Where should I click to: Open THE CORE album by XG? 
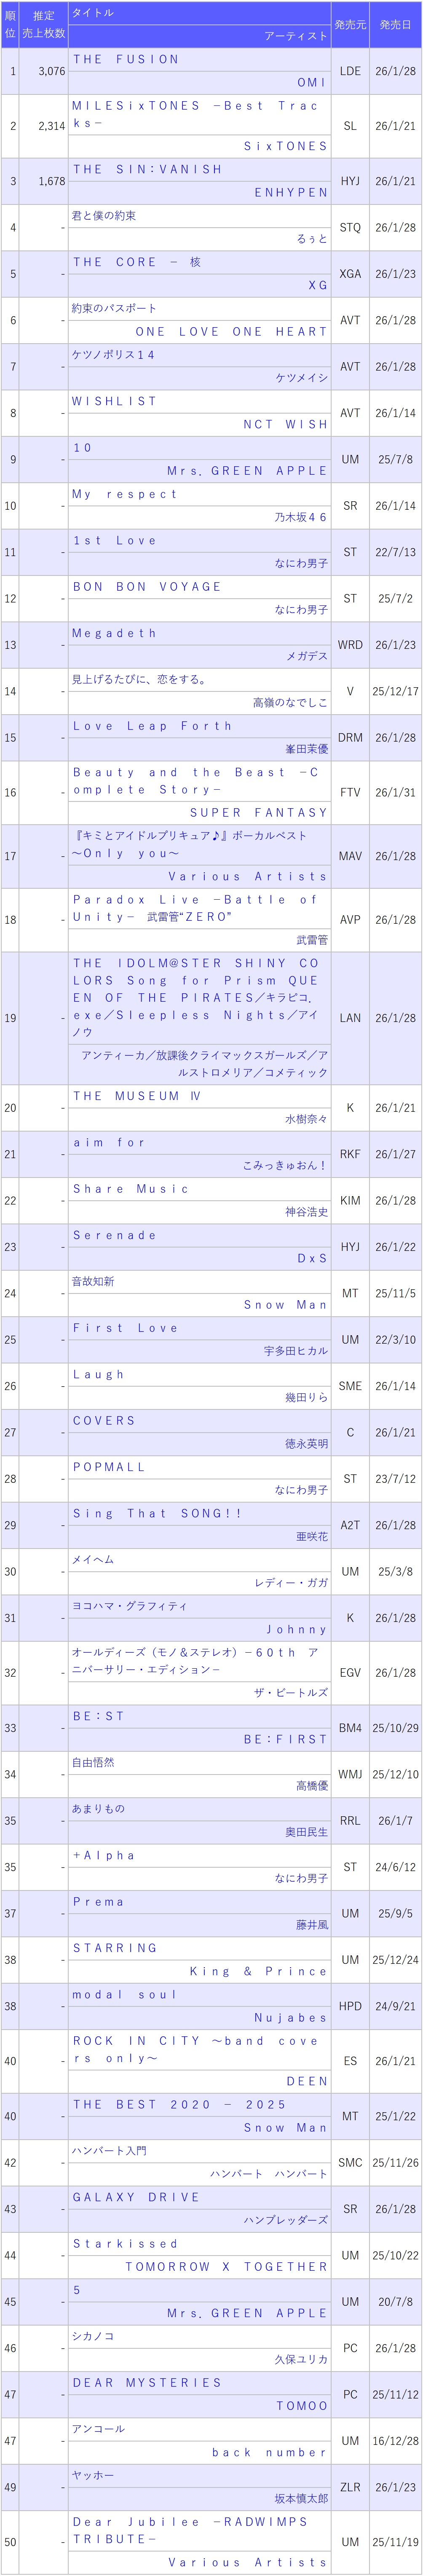[137, 262]
